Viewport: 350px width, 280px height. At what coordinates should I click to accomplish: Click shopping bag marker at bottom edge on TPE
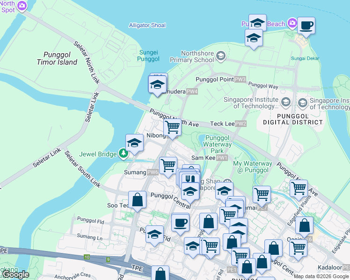(x=160, y=274)
